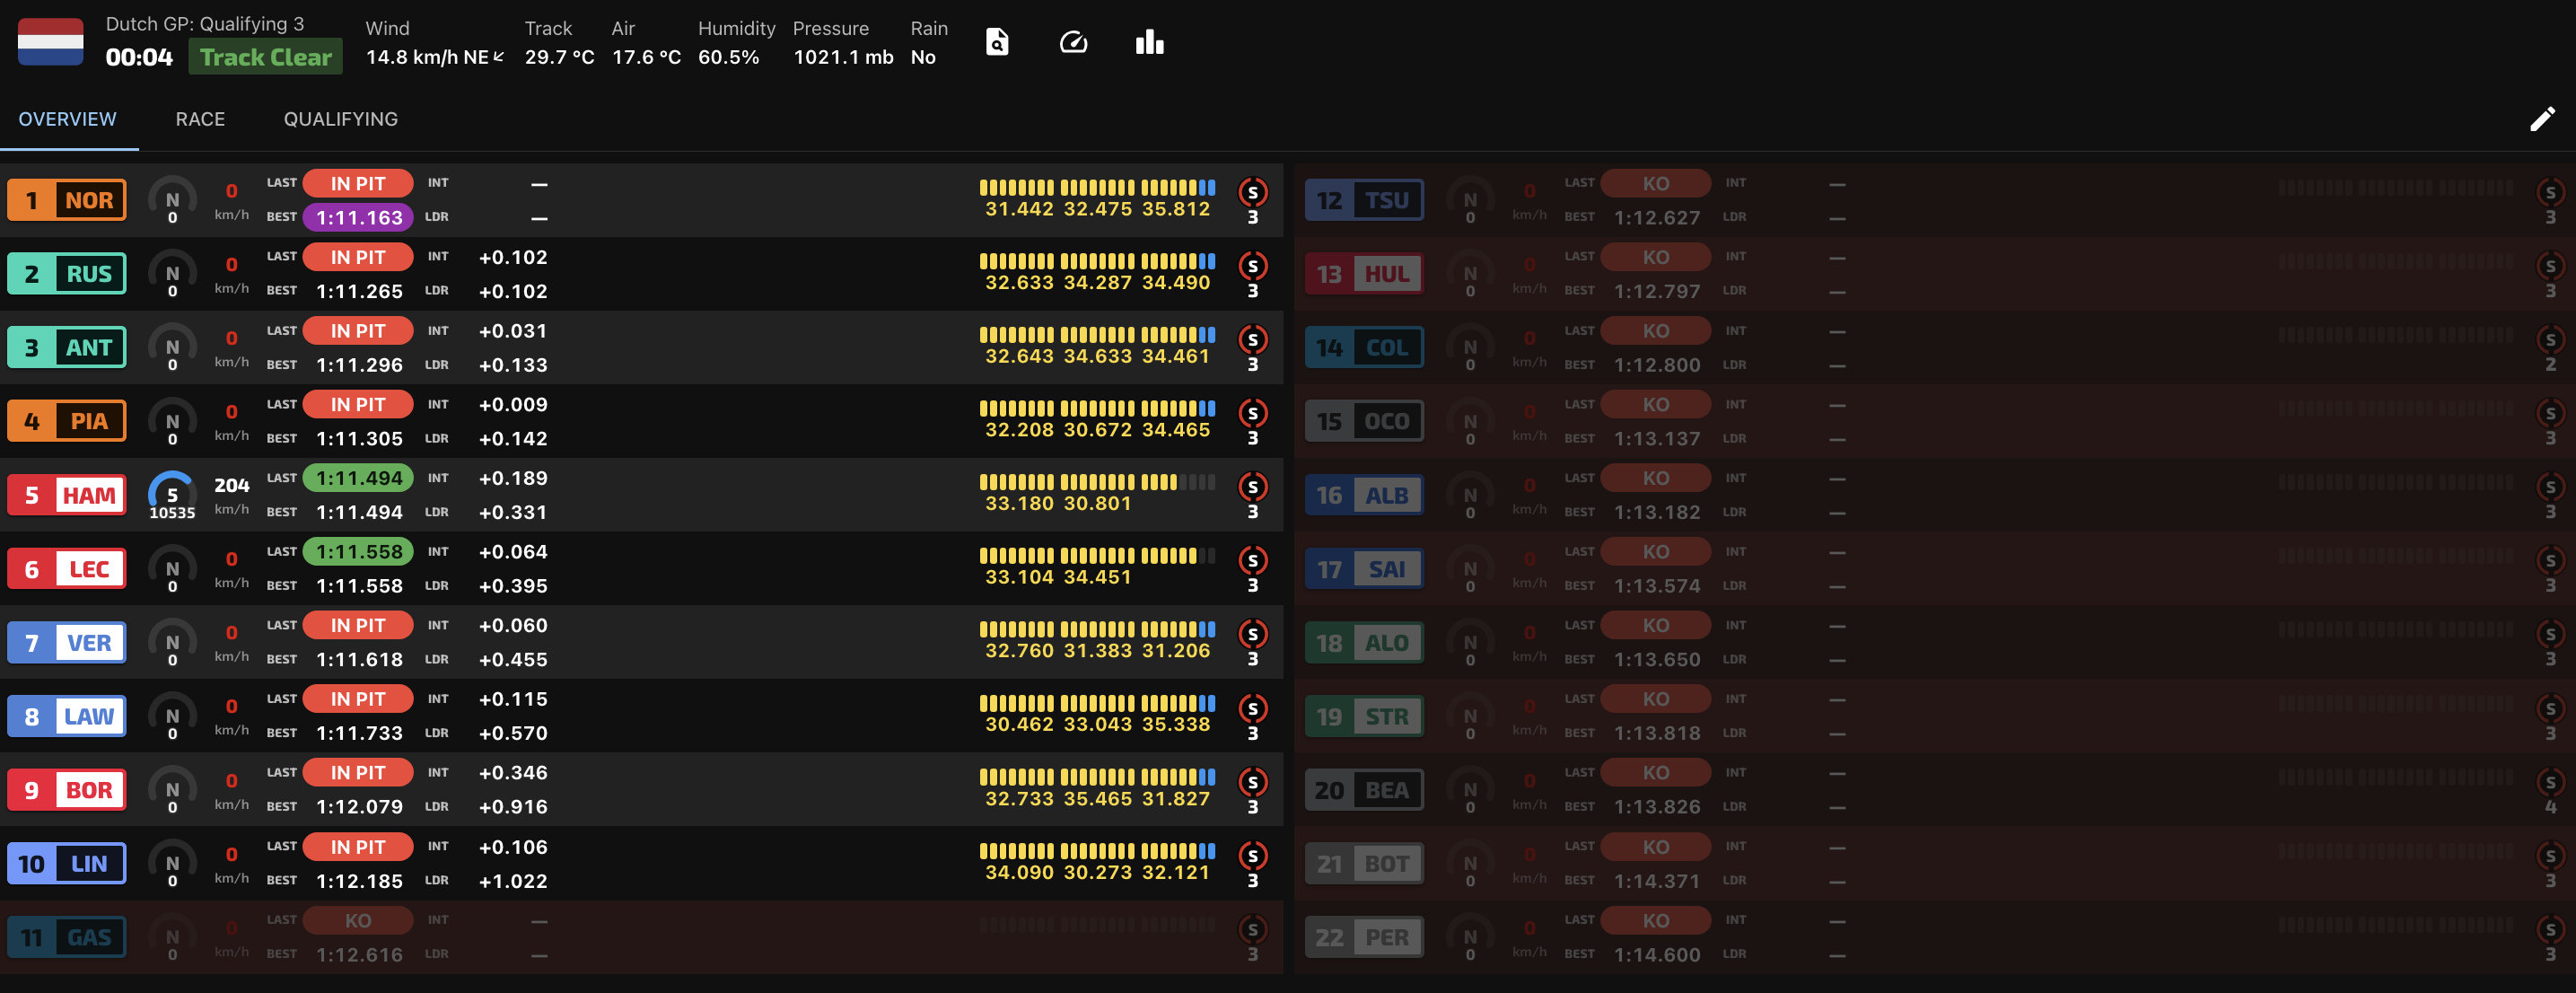The height and width of the screenshot is (993, 2576).
Task: Switch to the OVERVIEW tab
Action: [x=68, y=119]
